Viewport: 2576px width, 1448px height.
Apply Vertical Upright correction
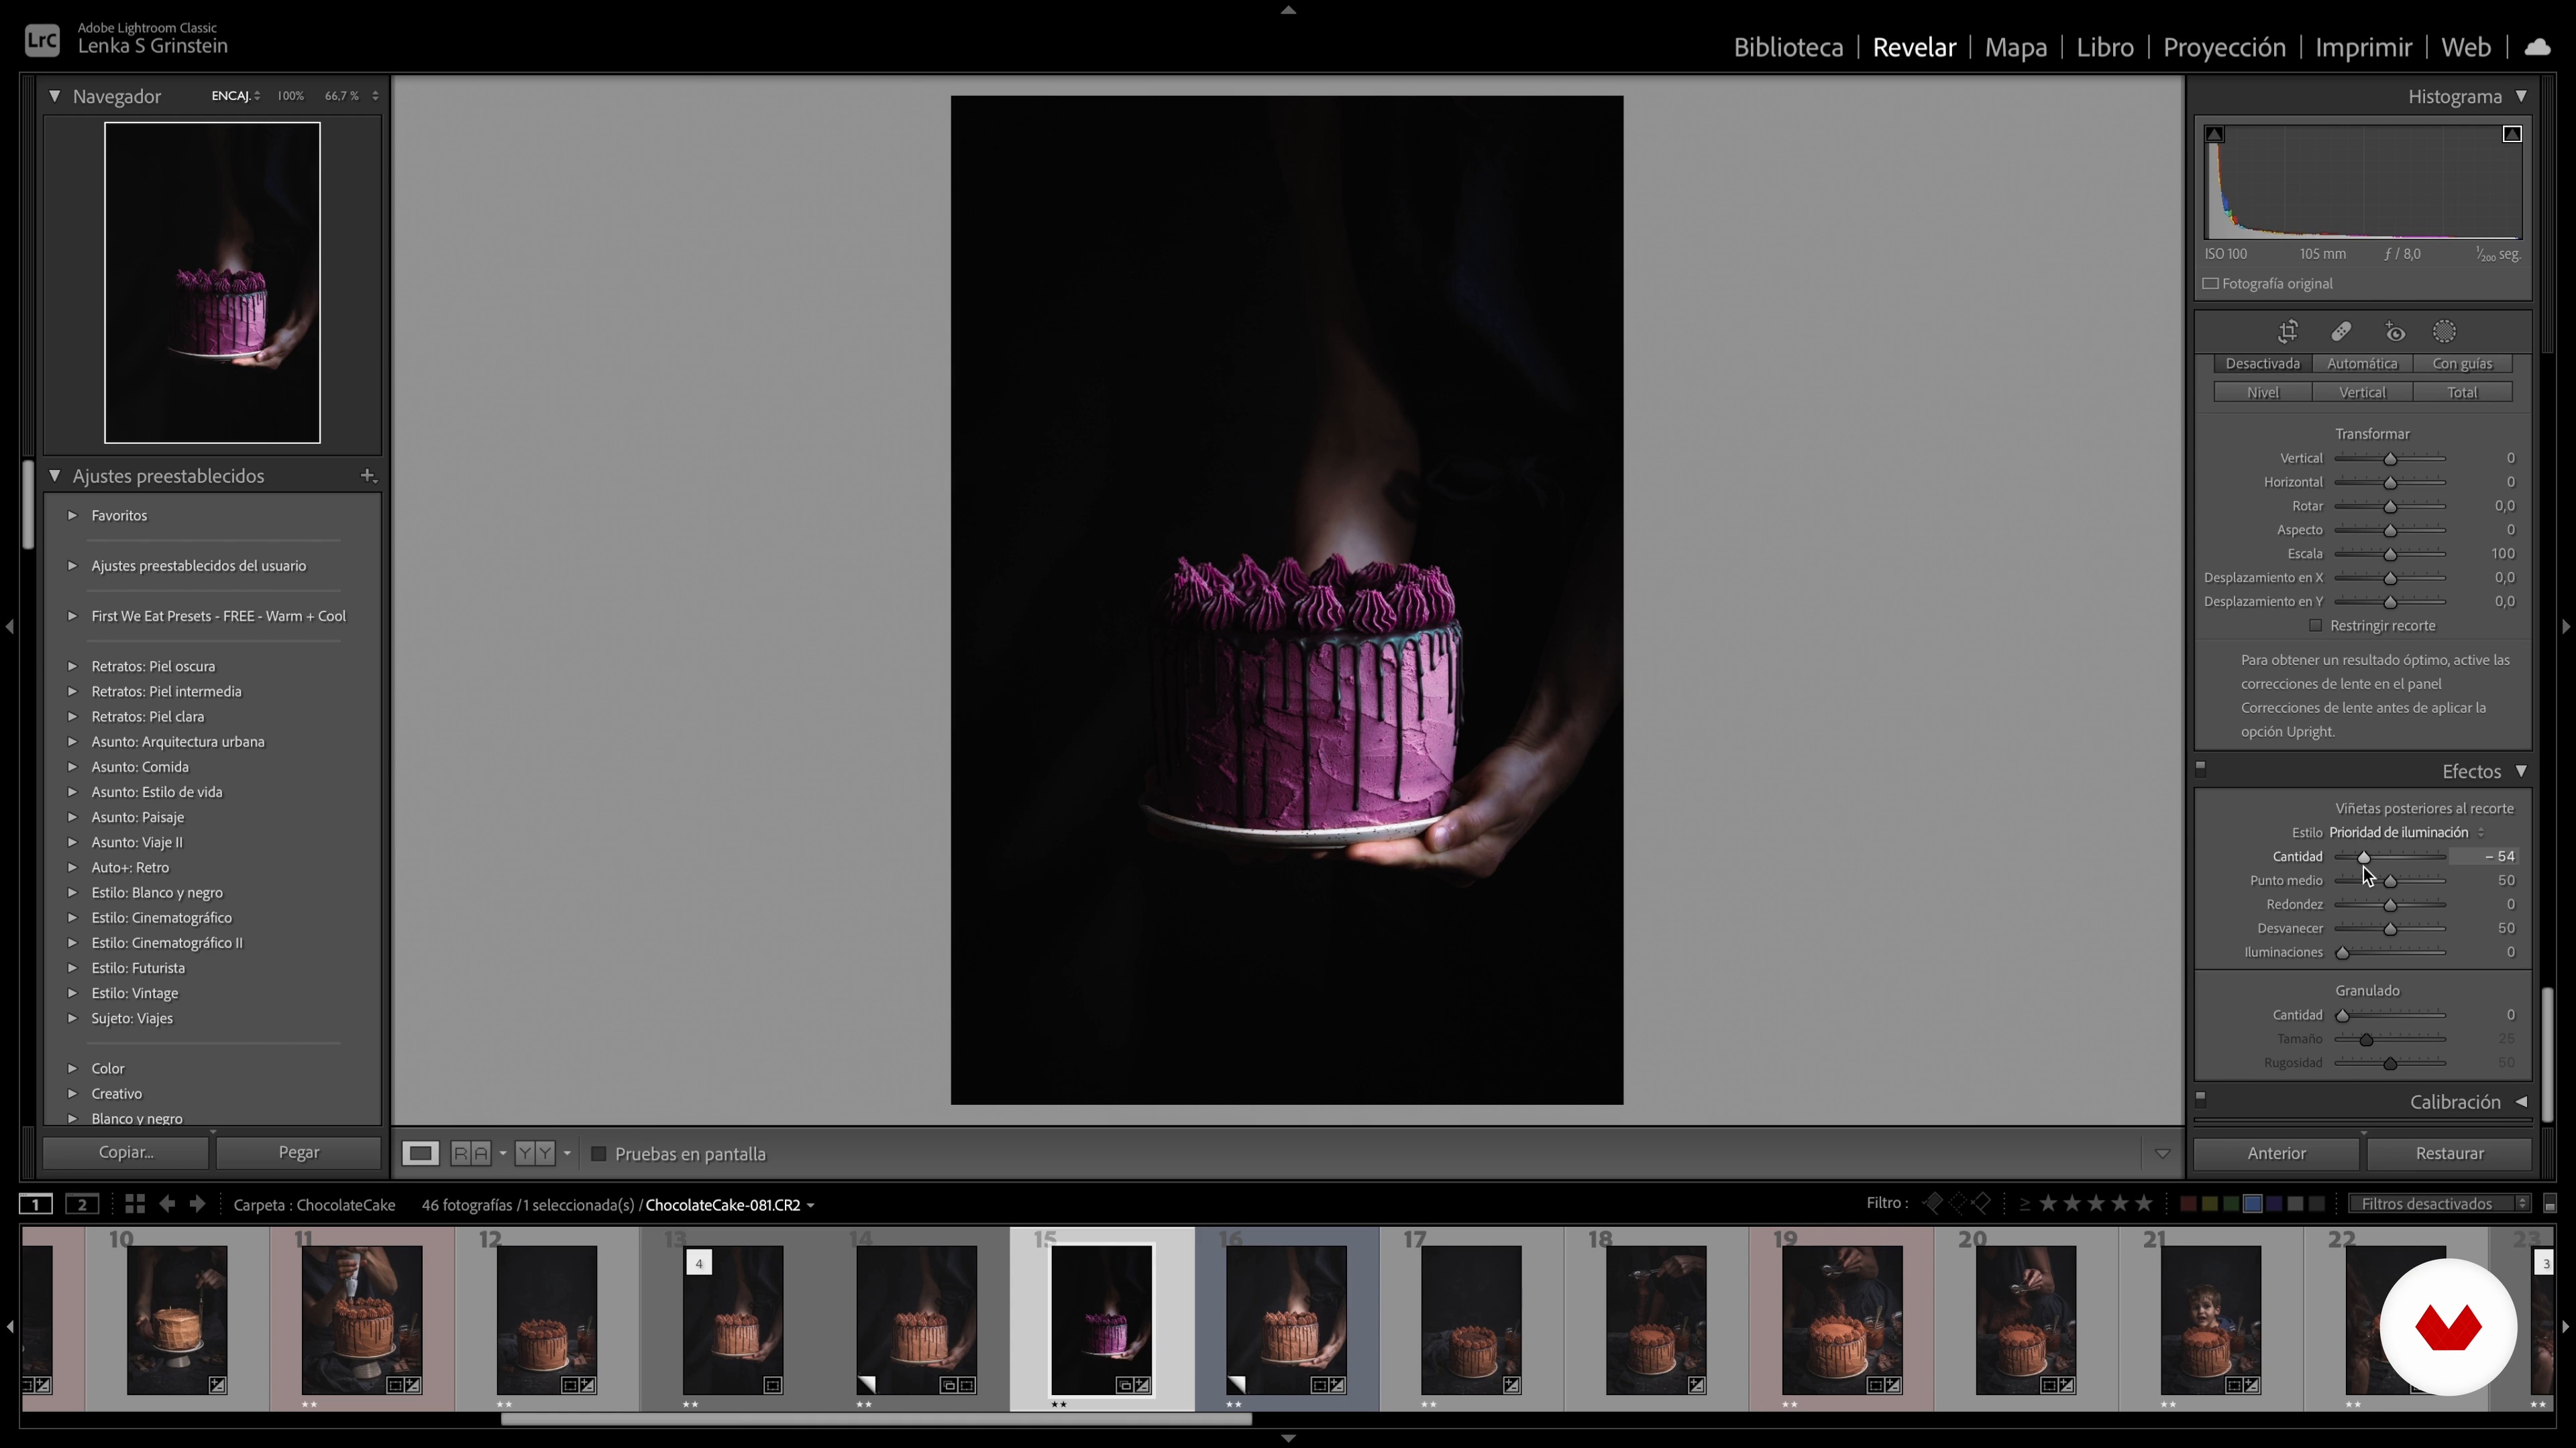tap(2362, 393)
